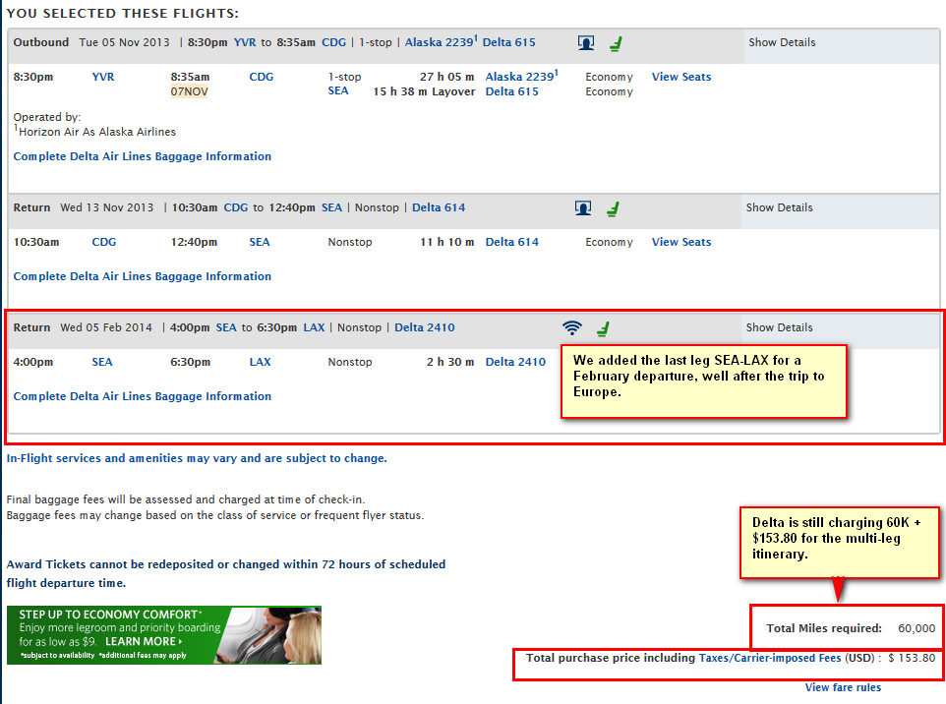Screen dimensions: 946x704
Task: Click Delta 615 in the Outbound header bar
Action: pyautogui.click(x=509, y=42)
